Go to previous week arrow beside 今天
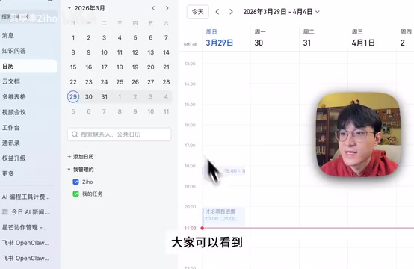The image size is (414, 269). 217,12
